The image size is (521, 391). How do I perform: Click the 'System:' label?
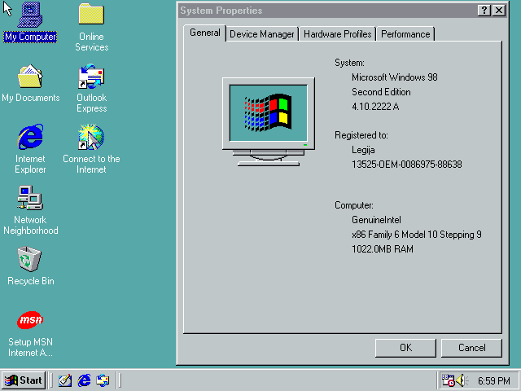point(349,63)
